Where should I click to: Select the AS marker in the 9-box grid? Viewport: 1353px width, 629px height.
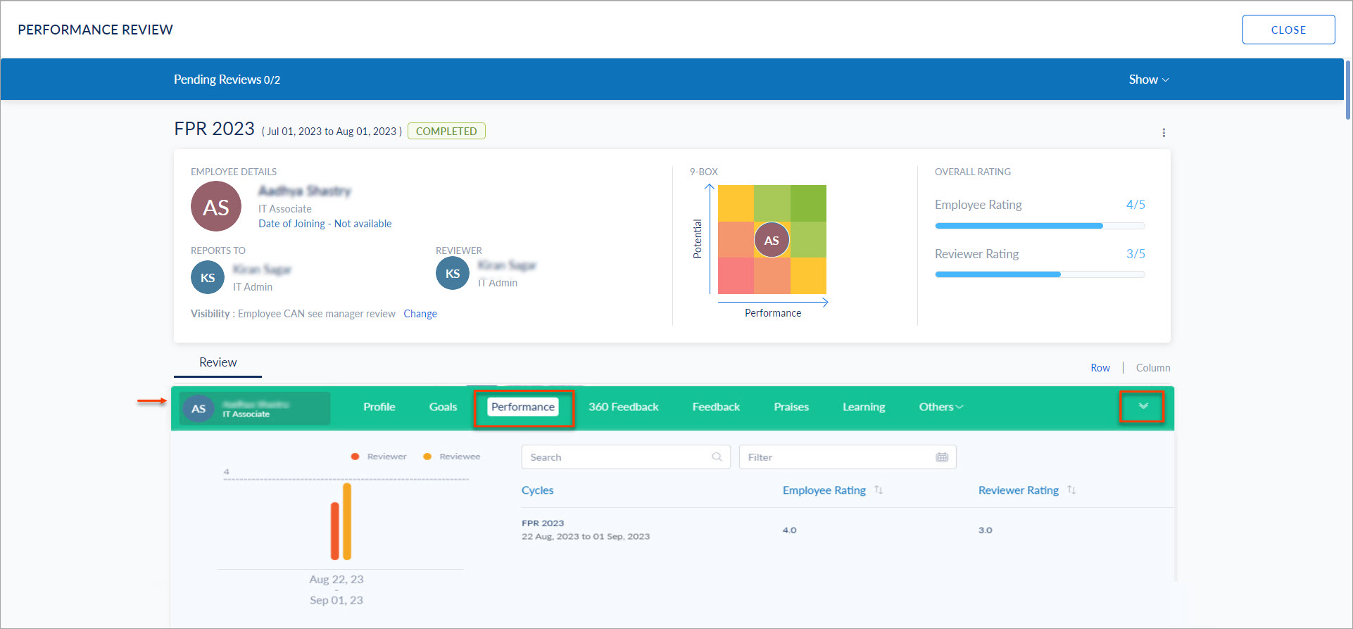(x=772, y=240)
